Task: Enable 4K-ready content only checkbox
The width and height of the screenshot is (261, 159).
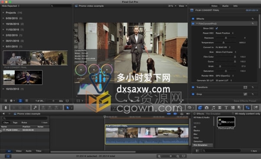Action: click(233, 114)
